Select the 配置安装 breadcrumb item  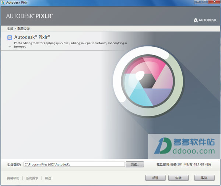[x=24, y=29]
